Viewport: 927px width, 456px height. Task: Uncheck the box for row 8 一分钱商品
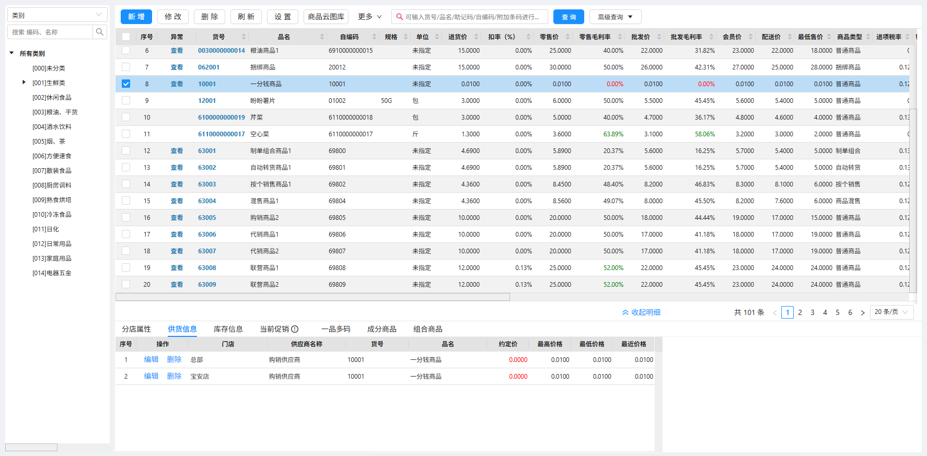pyautogui.click(x=126, y=84)
